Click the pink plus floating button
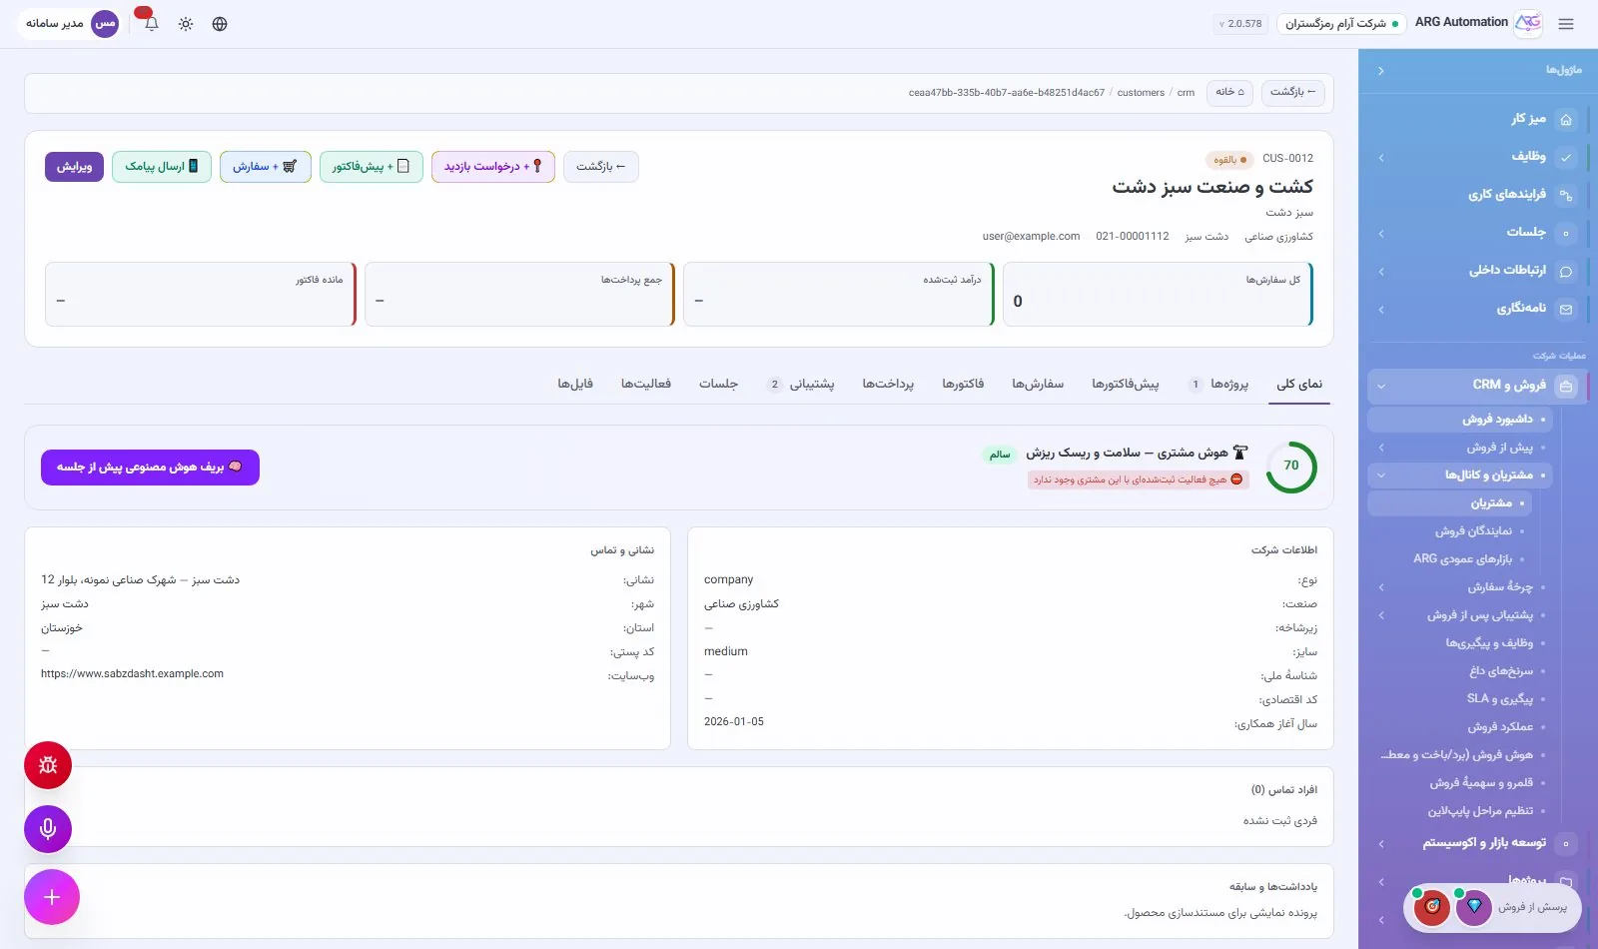Screen dimensions: 1598x949 (x=52, y=897)
